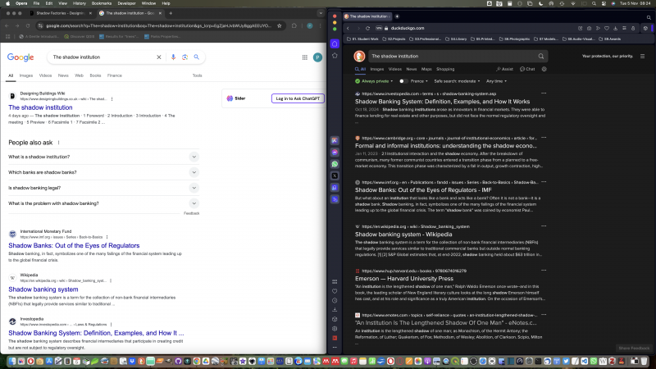Open the DuckDuckGo hamburger menu
The width and height of the screenshot is (656, 369).
[643, 56]
